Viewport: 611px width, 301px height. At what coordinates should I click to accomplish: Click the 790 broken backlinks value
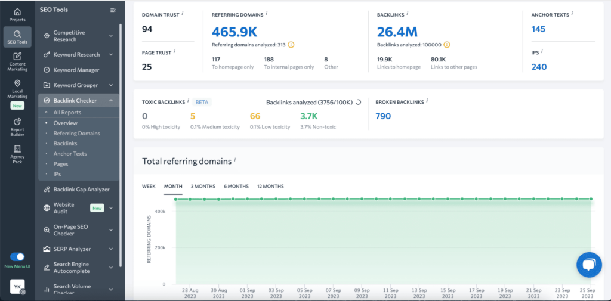(x=383, y=116)
